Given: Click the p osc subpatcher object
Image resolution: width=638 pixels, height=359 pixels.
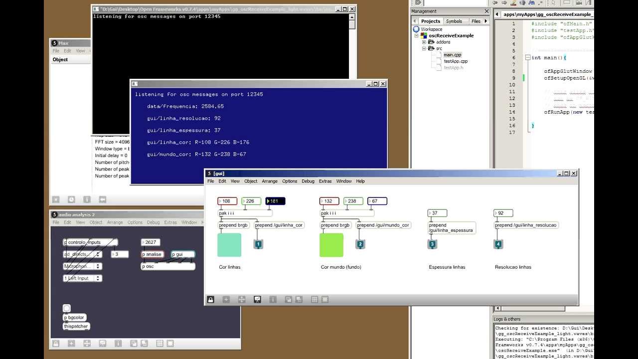Looking at the screenshot, I should pos(168,266).
